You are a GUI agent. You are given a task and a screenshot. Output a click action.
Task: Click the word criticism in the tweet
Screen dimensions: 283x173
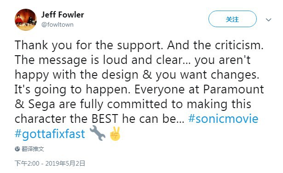(238, 45)
